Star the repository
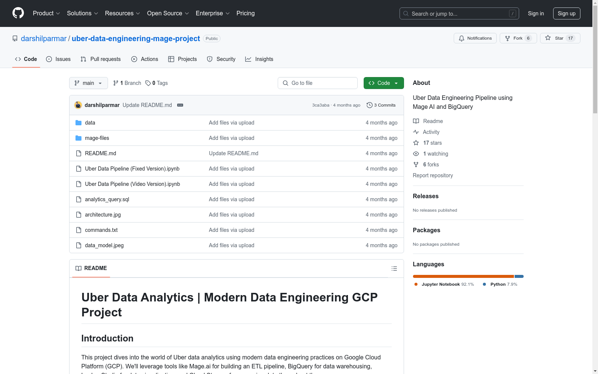This screenshot has width=598, height=374. [x=560, y=38]
